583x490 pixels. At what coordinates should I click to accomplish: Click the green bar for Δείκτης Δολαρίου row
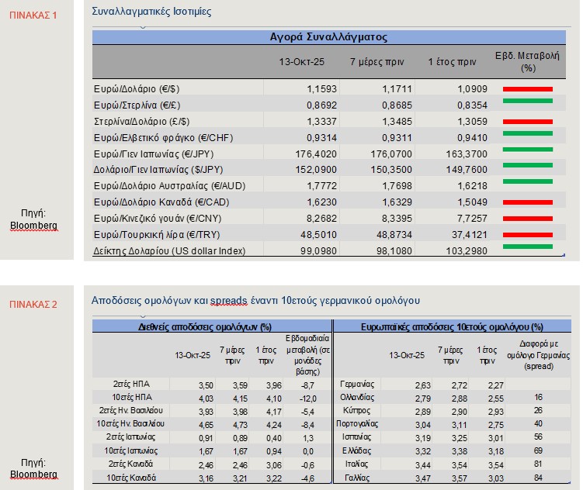click(x=527, y=247)
